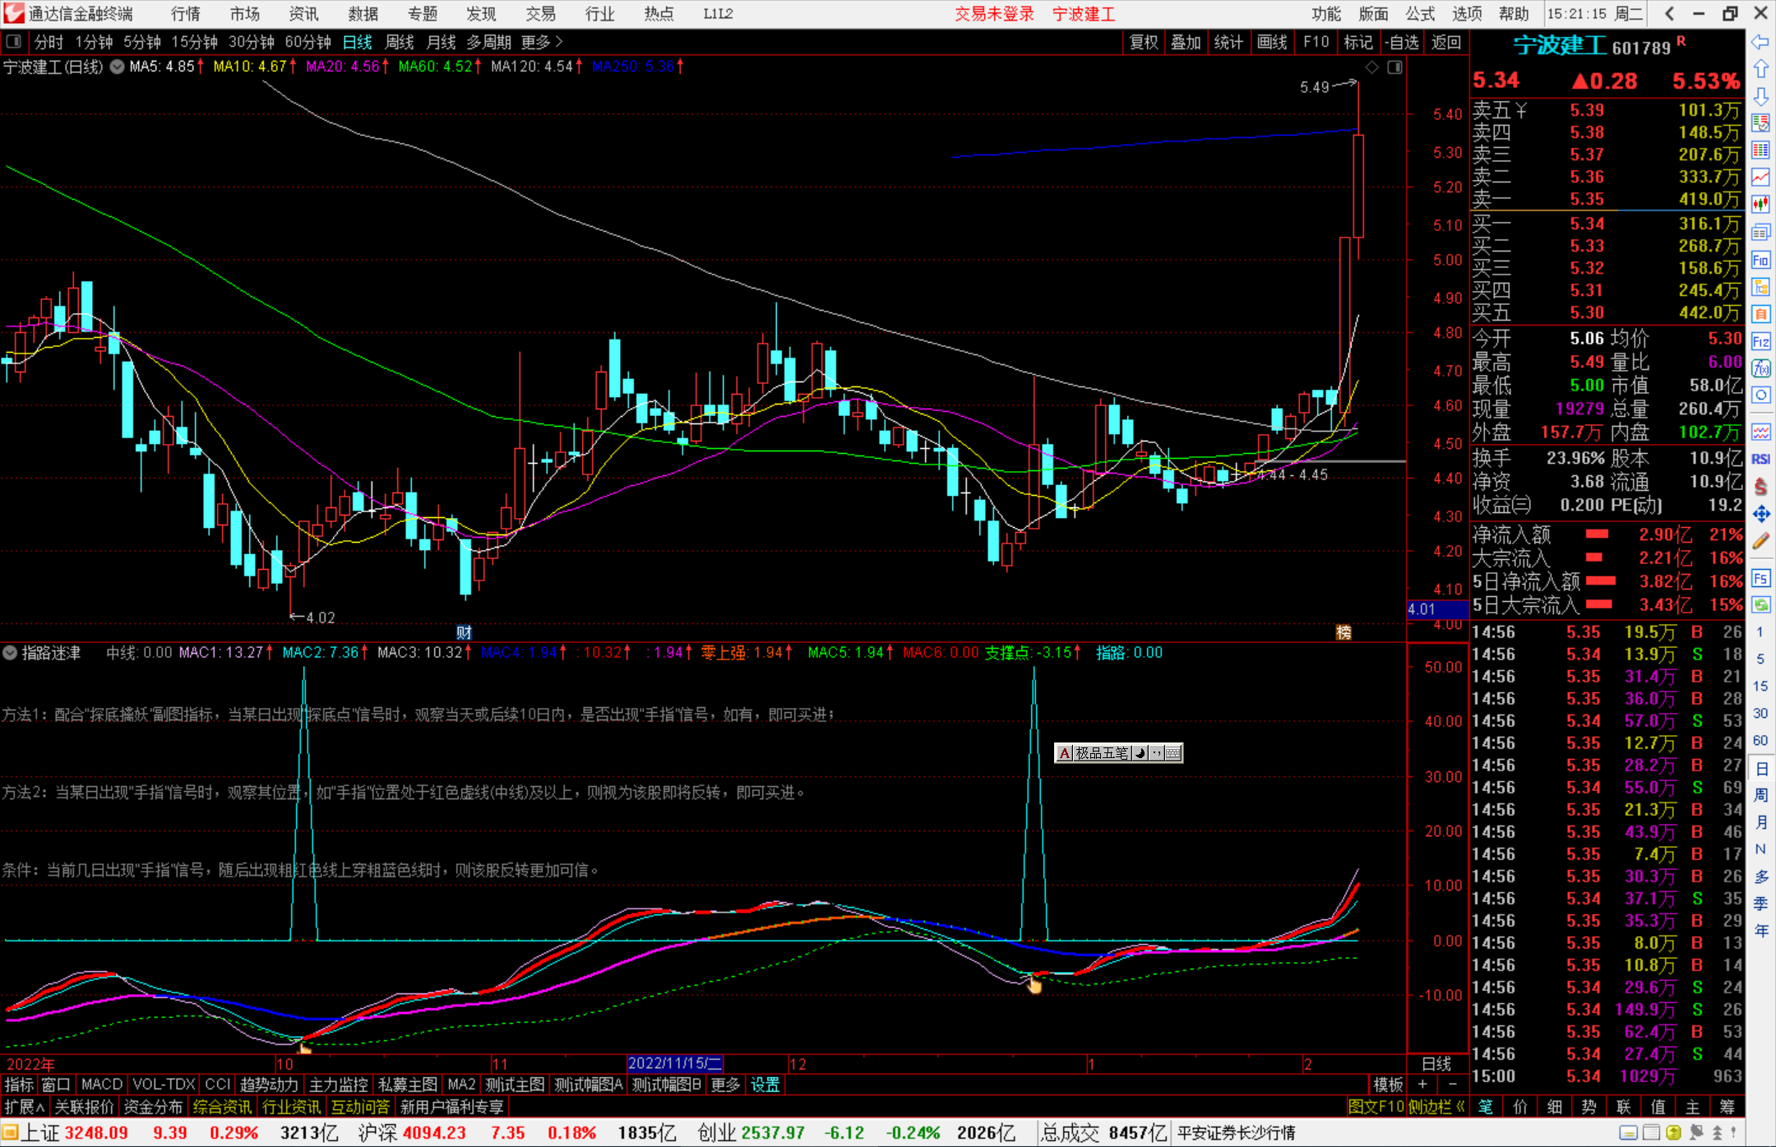The image size is (1776, 1147).
Task: Click the red dollar sign sidebar icon
Action: tap(1760, 487)
